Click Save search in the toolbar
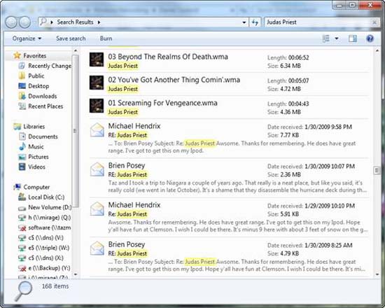Viewport: 385px width, 308px height. 71,38
